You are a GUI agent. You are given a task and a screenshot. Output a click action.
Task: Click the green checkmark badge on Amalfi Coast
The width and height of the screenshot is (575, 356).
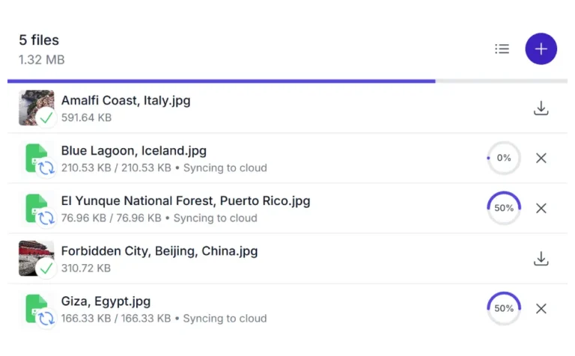coord(46,118)
